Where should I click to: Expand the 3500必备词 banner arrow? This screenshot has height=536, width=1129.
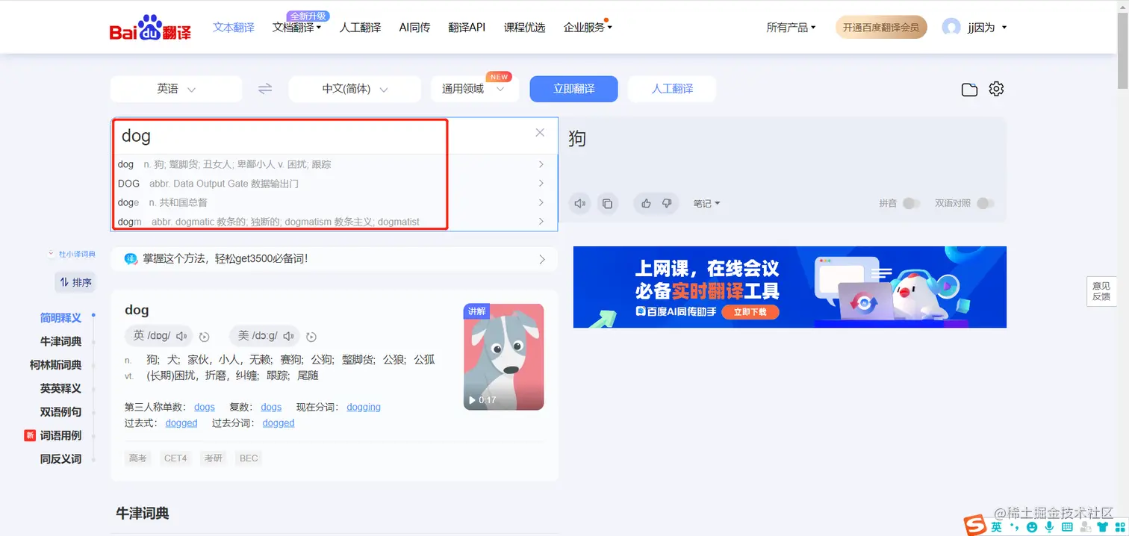[542, 259]
